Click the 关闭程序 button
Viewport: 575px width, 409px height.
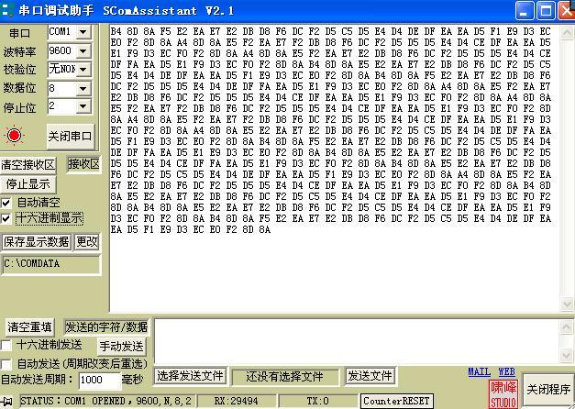click(548, 389)
